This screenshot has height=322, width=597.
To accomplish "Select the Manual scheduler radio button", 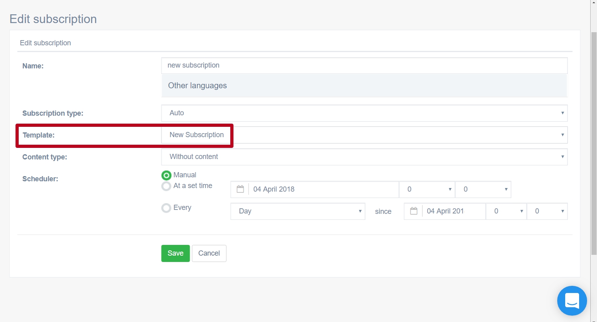I will (166, 175).
